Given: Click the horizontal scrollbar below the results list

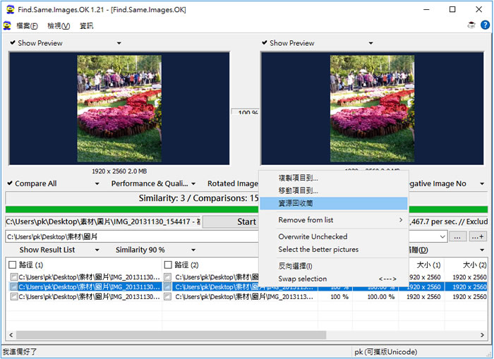Looking at the screenshot, I should pyautogui.click(x=169, y=335).
